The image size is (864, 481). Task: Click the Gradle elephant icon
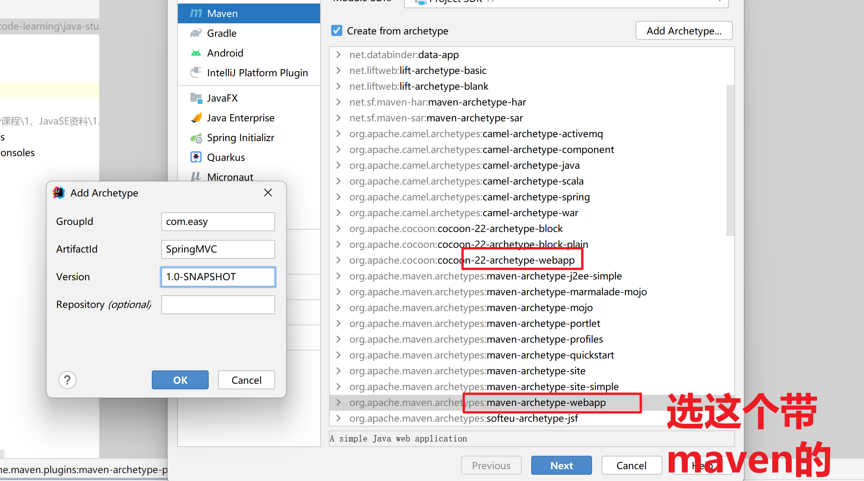[196, 33]
